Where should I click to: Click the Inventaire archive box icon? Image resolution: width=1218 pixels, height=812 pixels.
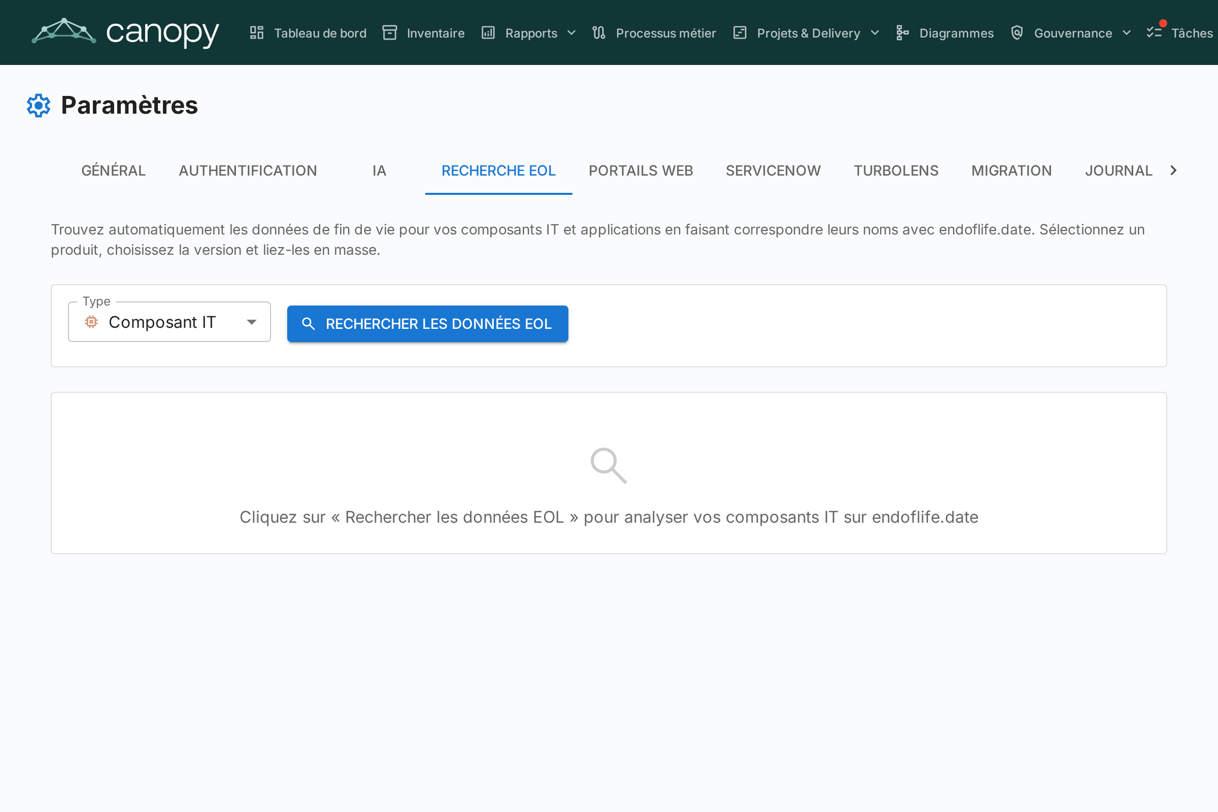(x=389, y=32)
